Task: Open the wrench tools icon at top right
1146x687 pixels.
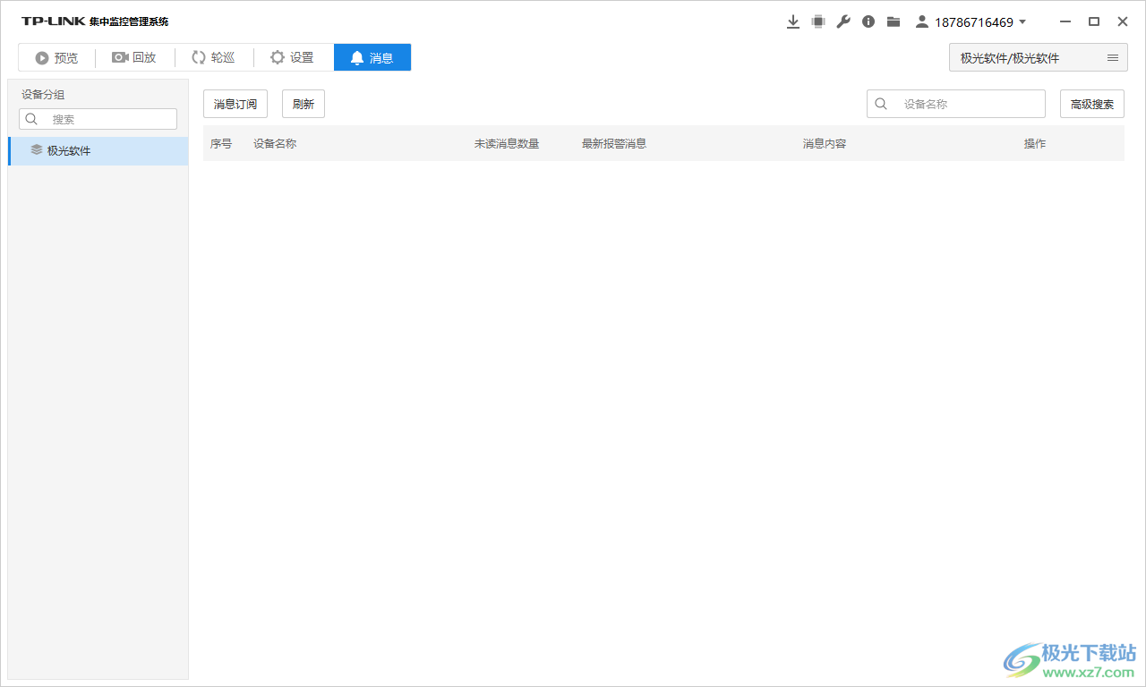Action: [842, 21]
